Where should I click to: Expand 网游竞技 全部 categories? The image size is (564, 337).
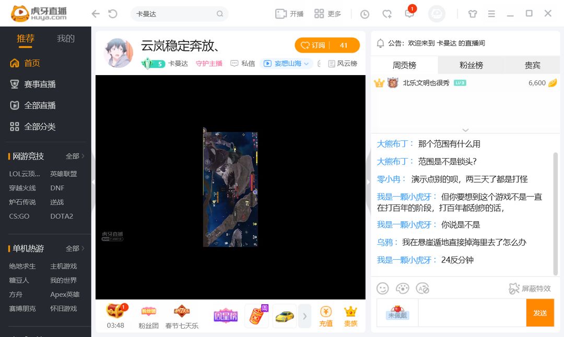tap(75, 157)
